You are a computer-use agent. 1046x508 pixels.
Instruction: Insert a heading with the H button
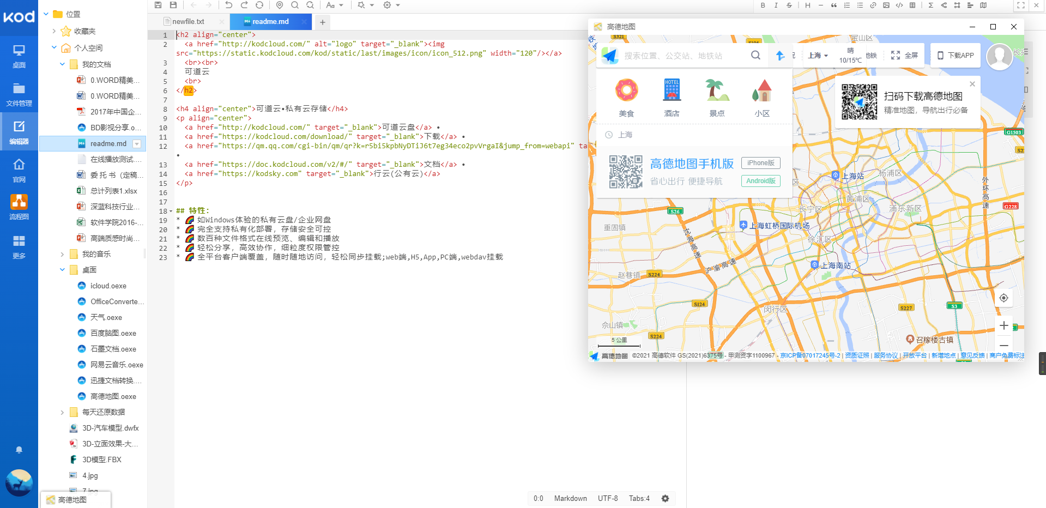(x=808, y=5)
